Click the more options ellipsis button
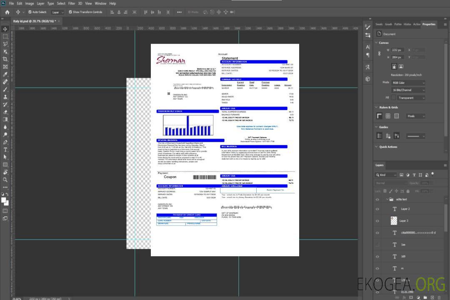 tap(179, 12)
